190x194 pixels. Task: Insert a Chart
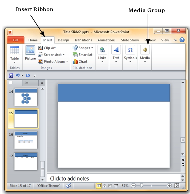point(80,62)
